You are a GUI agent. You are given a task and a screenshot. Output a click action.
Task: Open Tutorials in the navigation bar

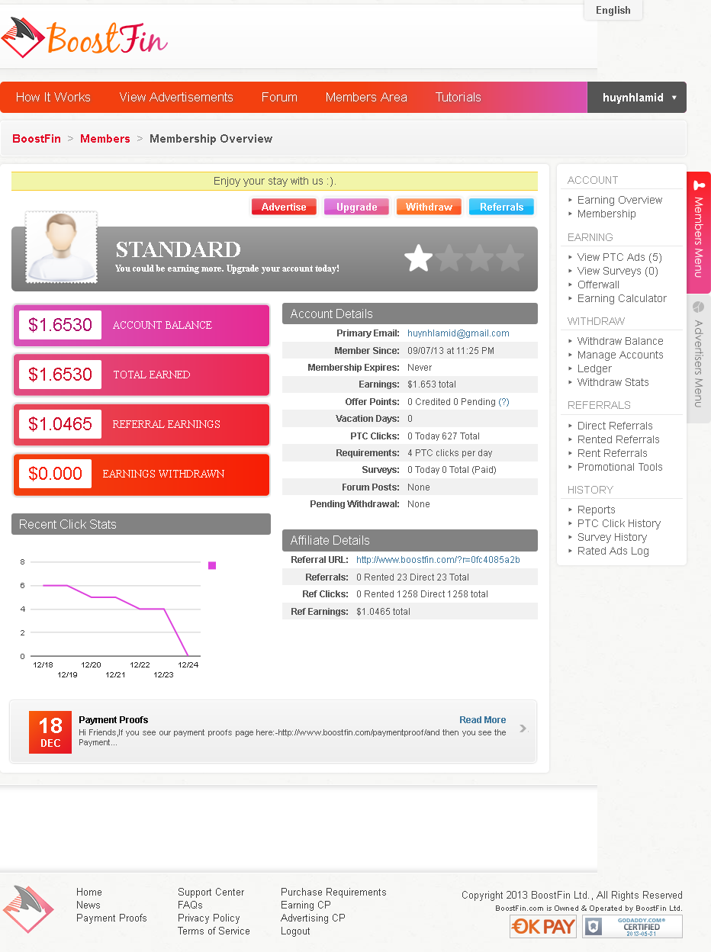click(458, 98)
